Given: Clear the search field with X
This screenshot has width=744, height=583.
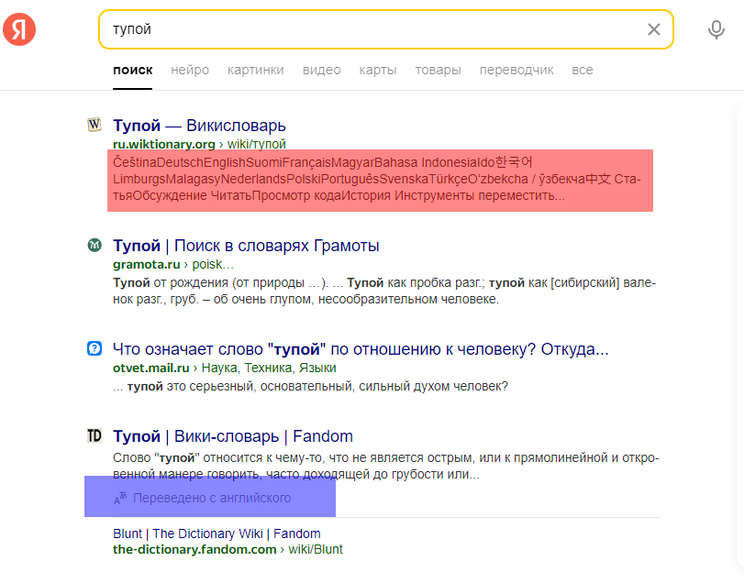Looking at the screenshot, I should pos(654,29).
